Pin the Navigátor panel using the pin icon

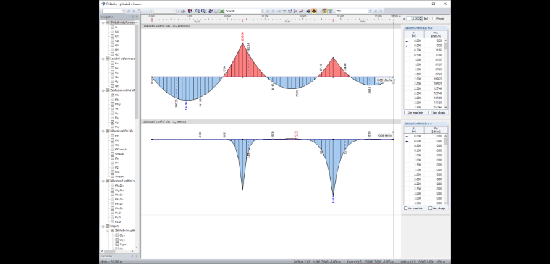(x=132, y=17)
